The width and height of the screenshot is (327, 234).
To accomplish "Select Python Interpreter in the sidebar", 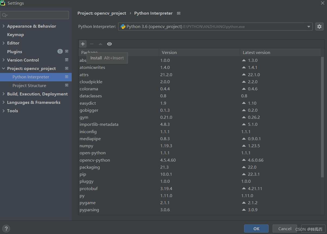I will click(x=36, y=77).
